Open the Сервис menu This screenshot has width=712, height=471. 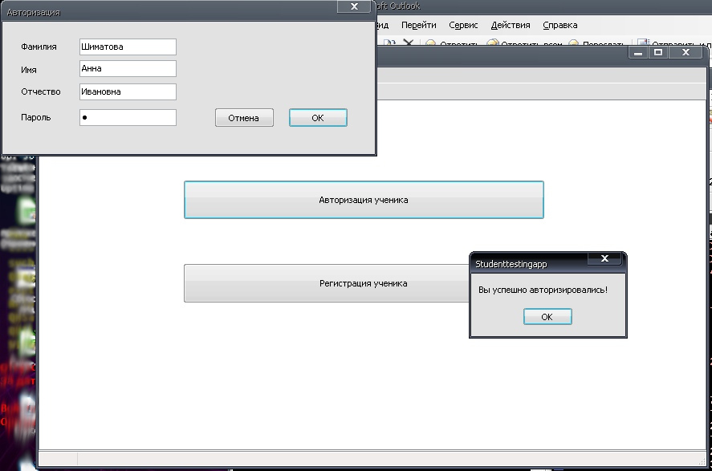click(463, 25)
